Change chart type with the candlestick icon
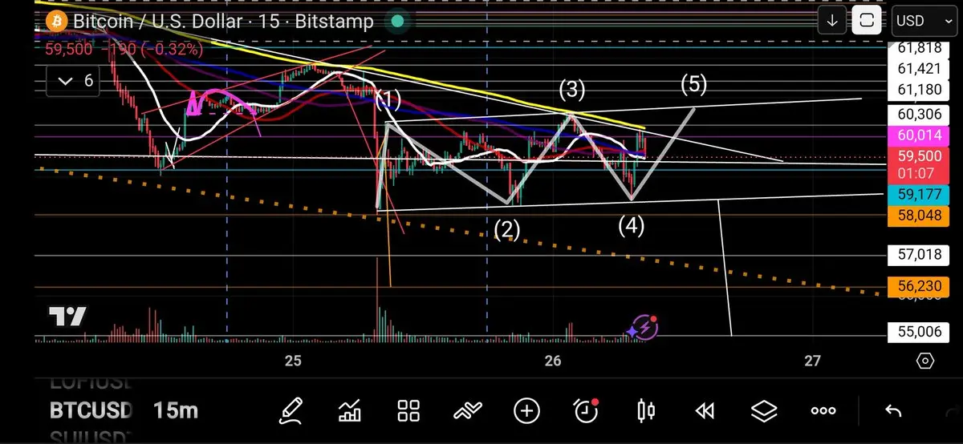963x444 pixels. (645, 411)
